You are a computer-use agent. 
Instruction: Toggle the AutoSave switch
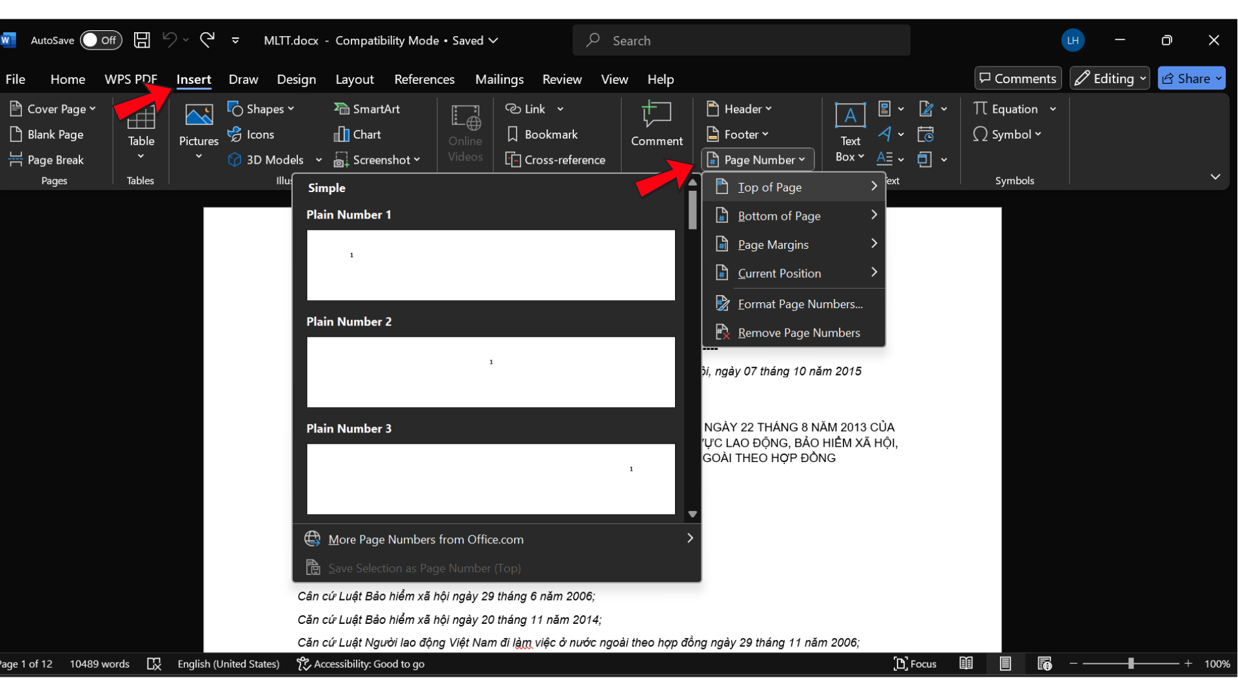tap(101, 40)
